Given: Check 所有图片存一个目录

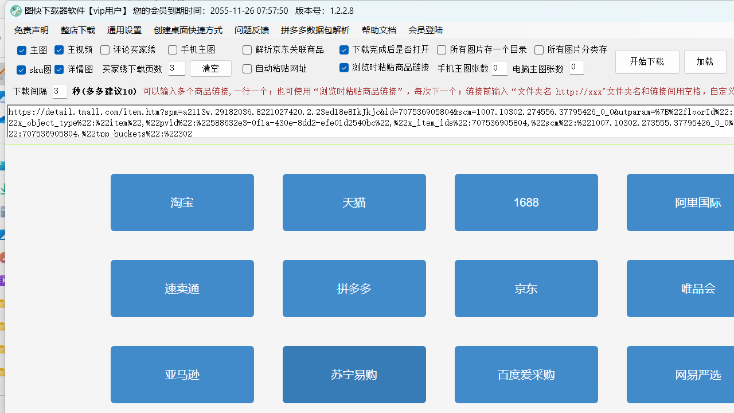Looking at the screenshot, I should pos(441,50).
